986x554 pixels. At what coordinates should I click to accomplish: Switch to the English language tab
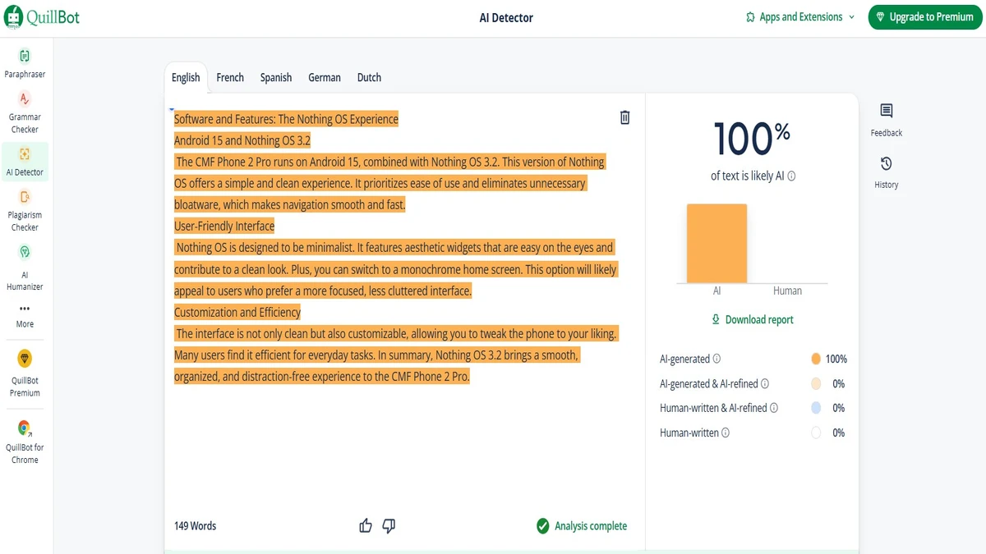coord(186,77)
